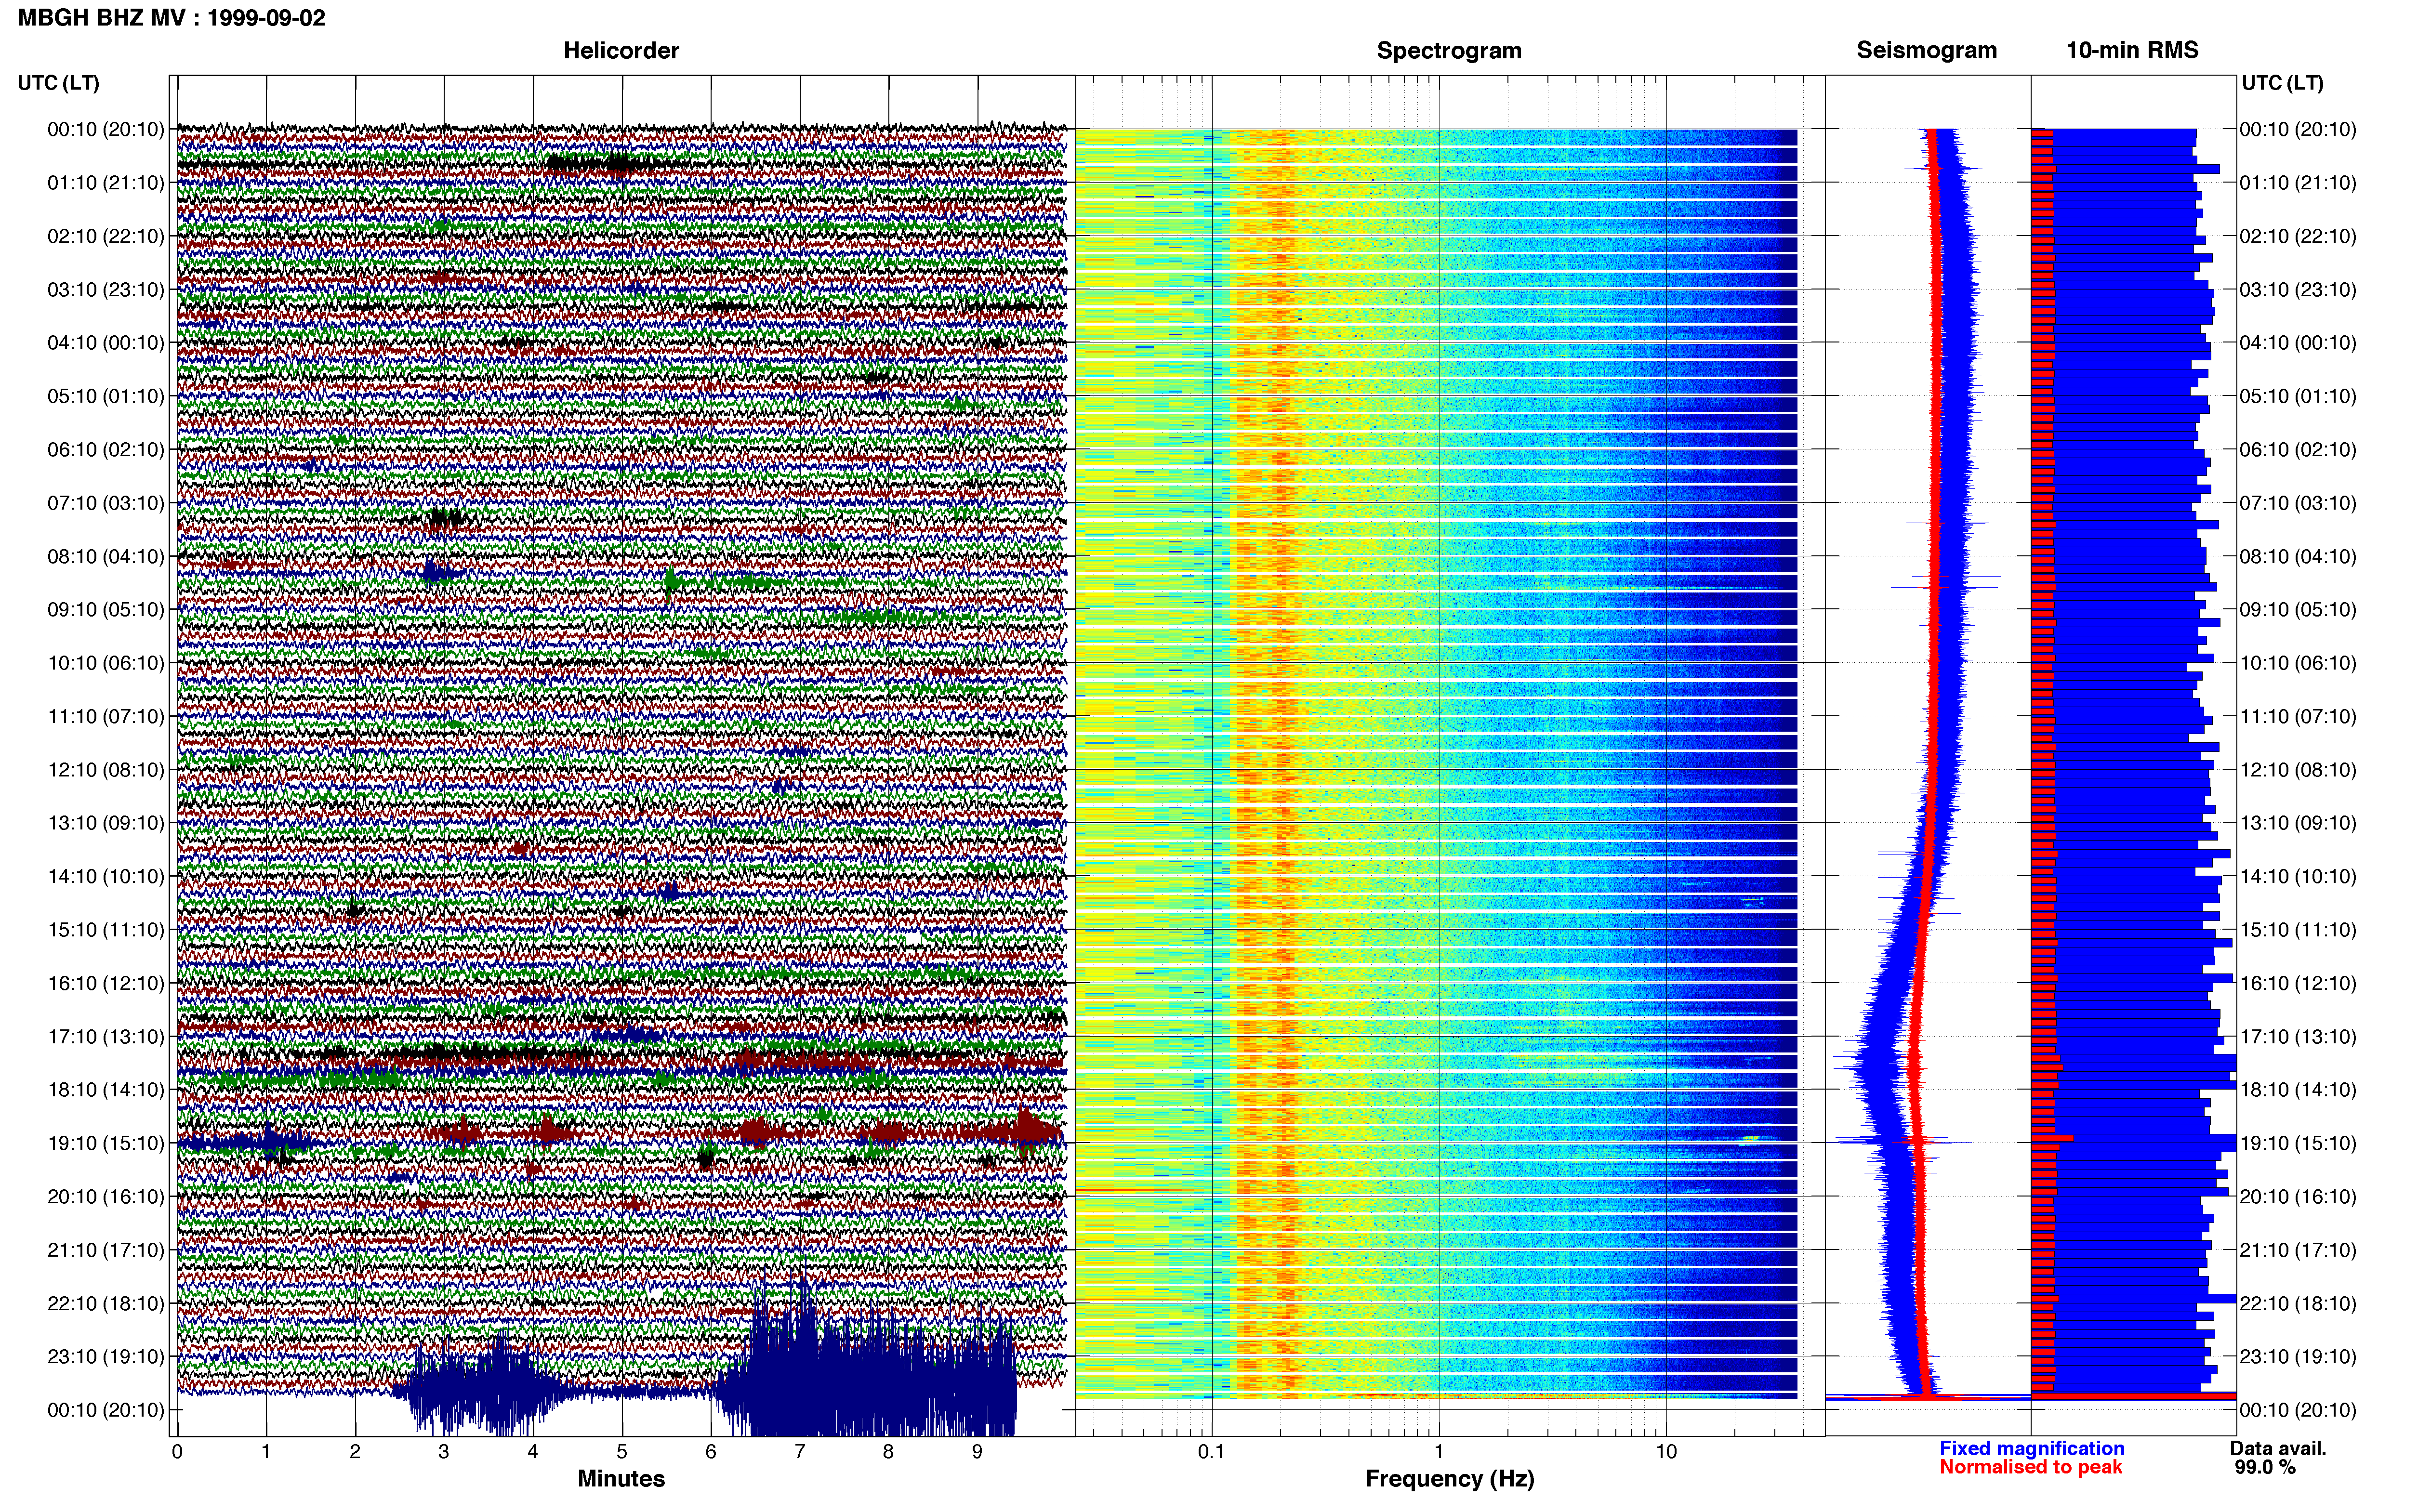This screenshot has height=1512, width=2418.
Task: Click the left '06:10 (02:10)' time label
Action: click(106, 450)
